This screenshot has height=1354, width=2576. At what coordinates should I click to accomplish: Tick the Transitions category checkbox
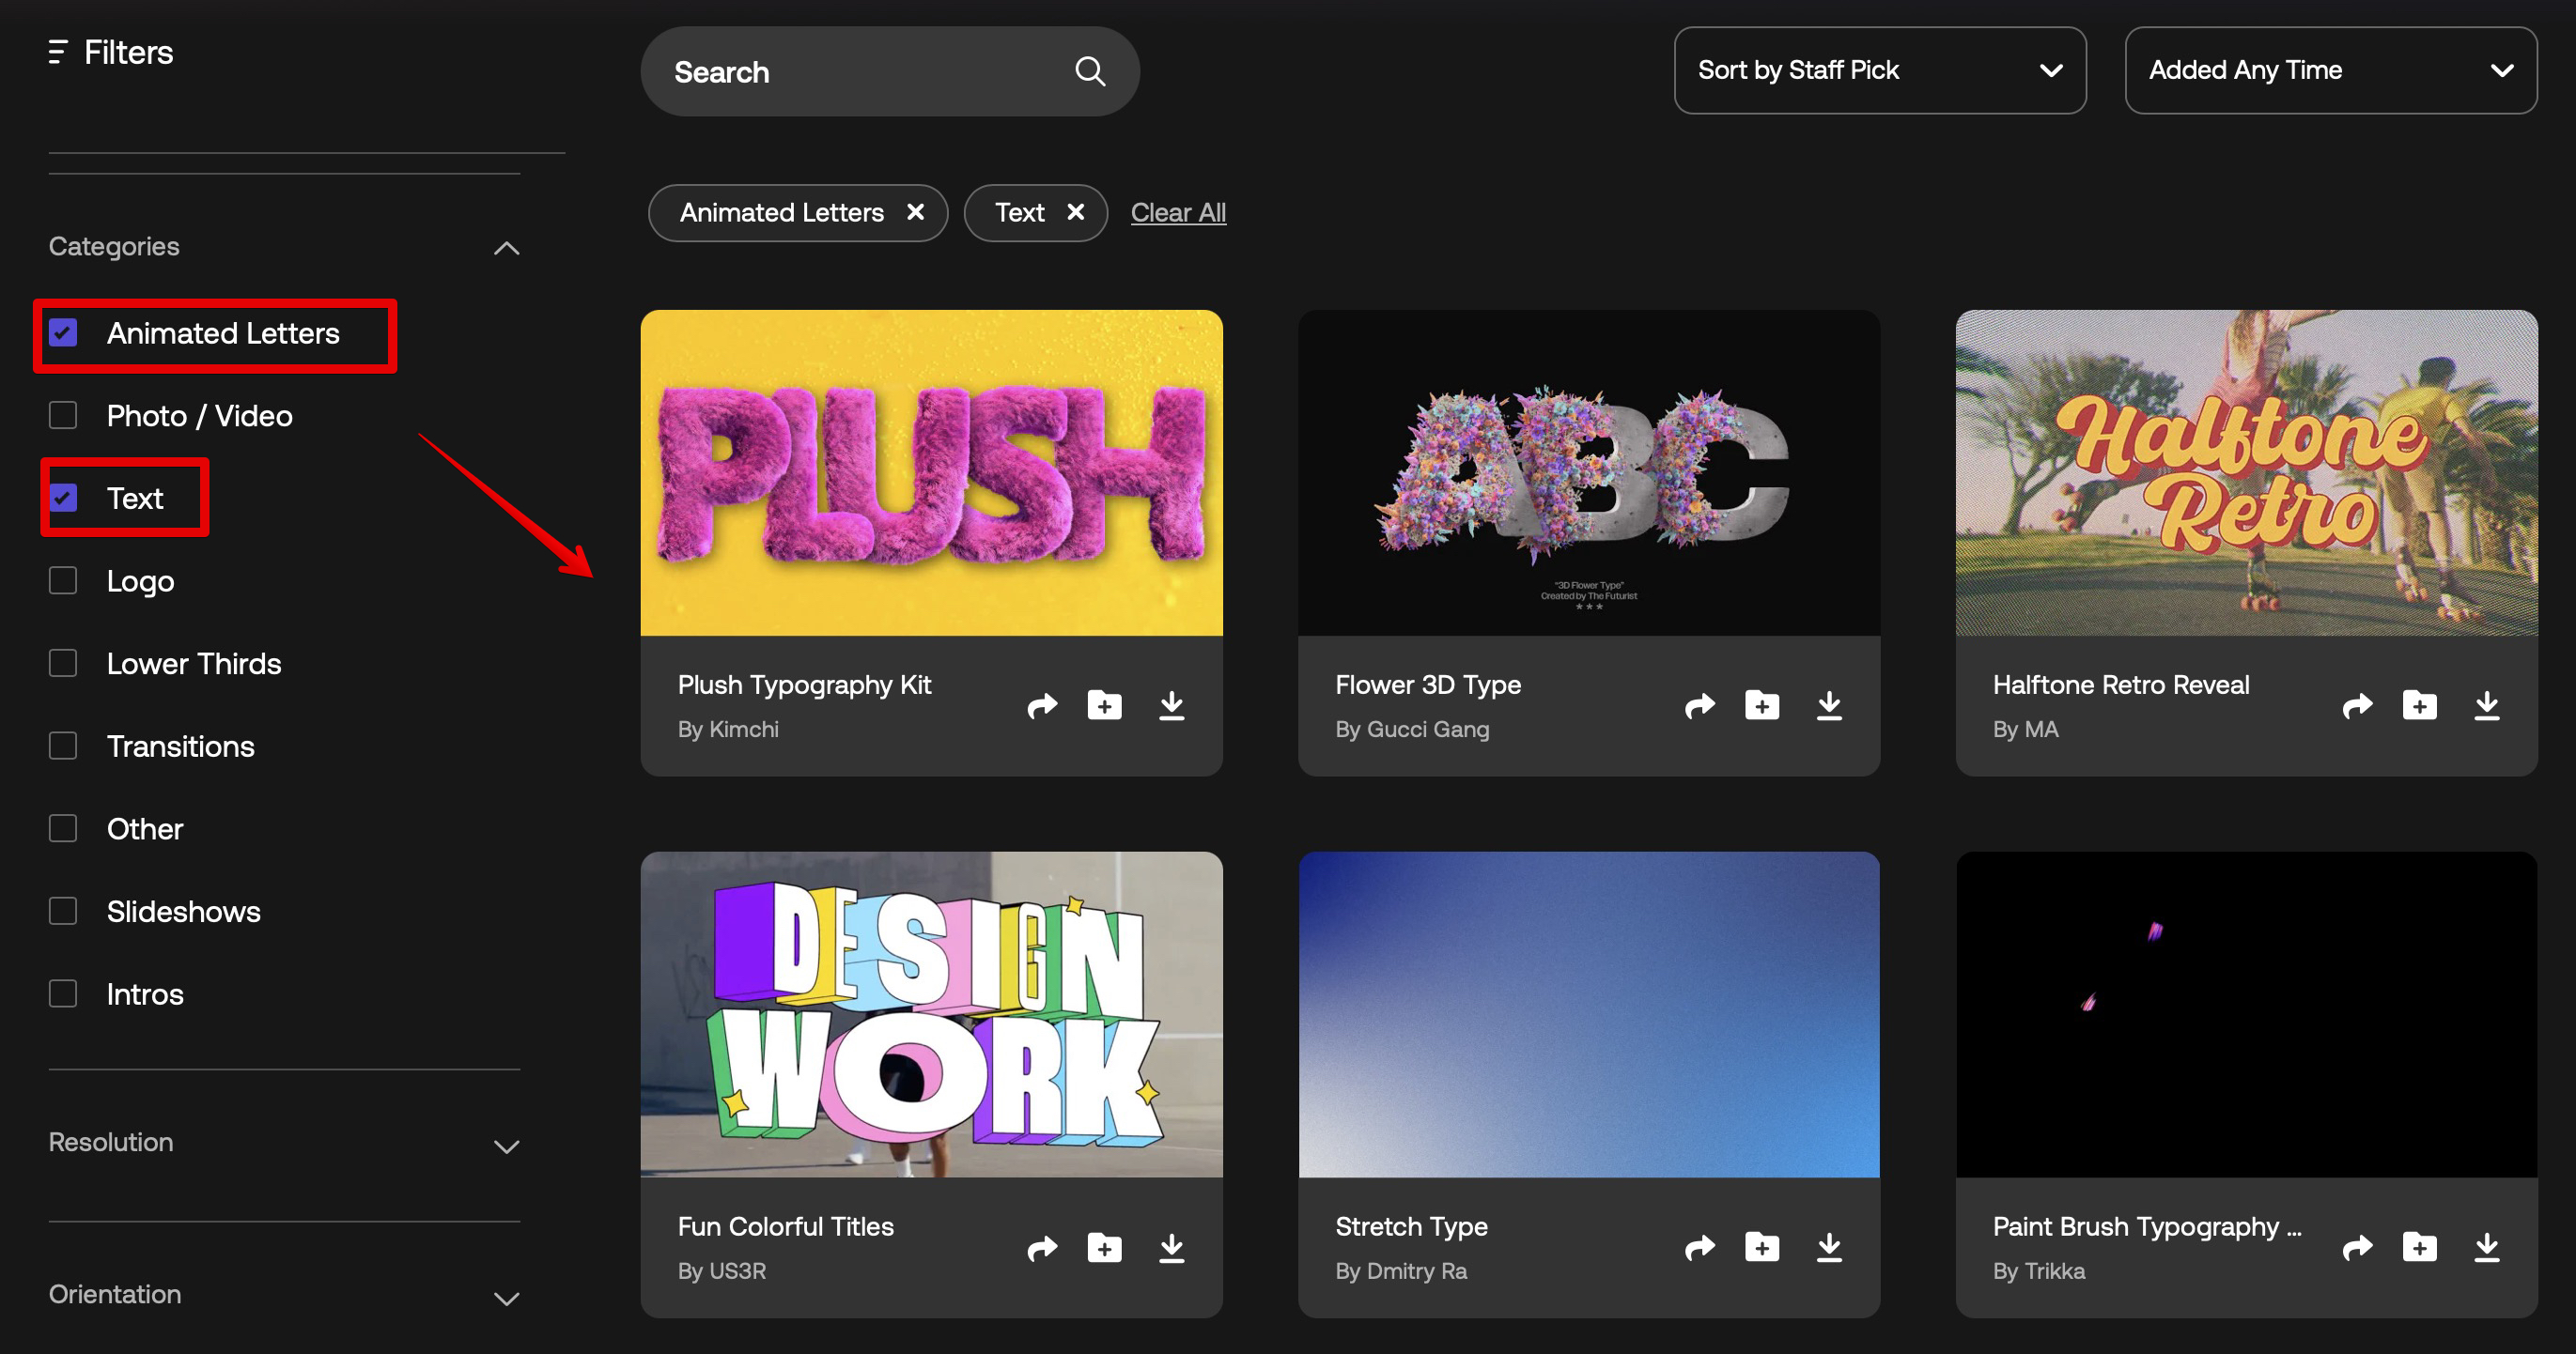pyautogui.click(x=63, y=746)
